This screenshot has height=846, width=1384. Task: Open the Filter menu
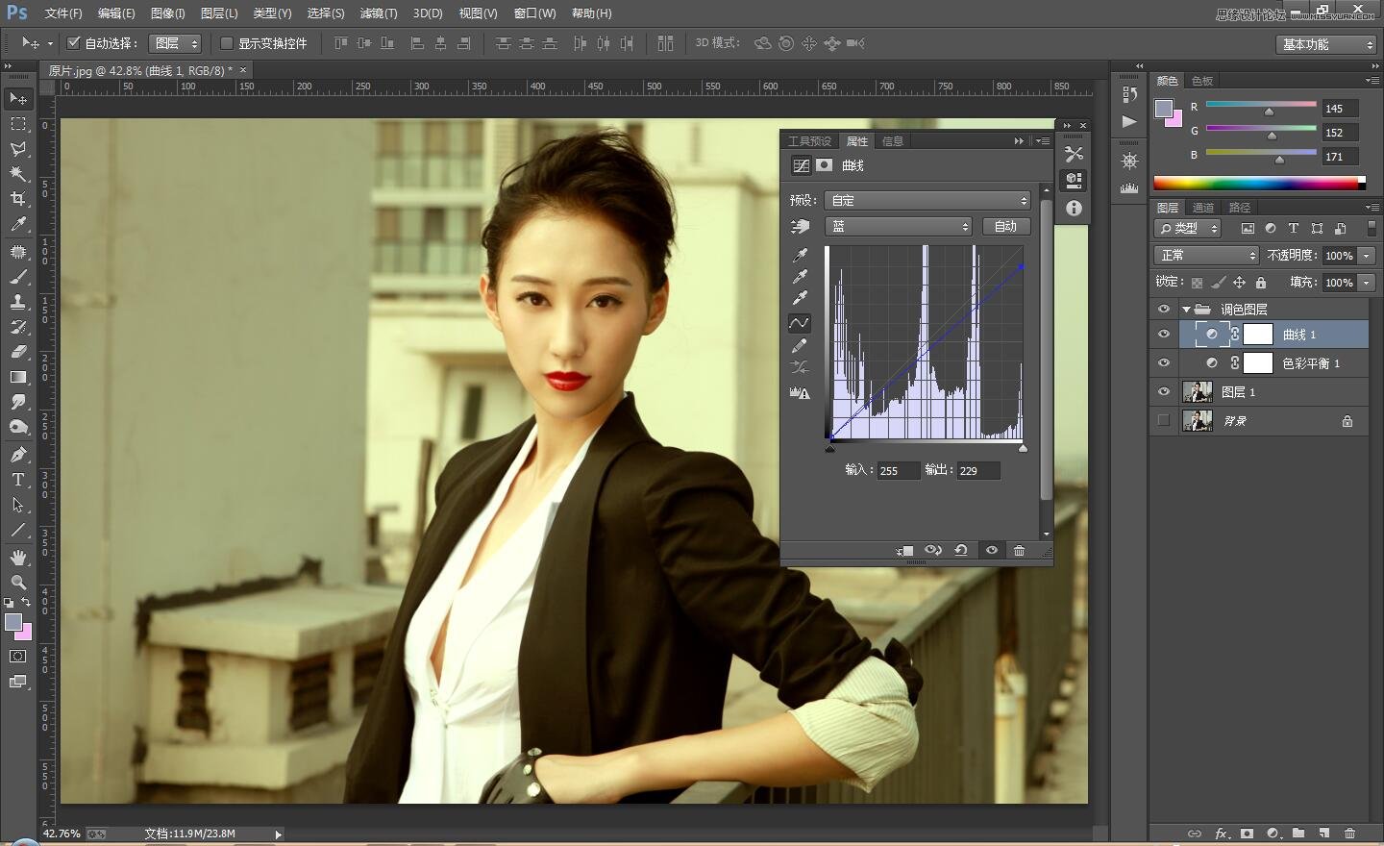[378, 13]
